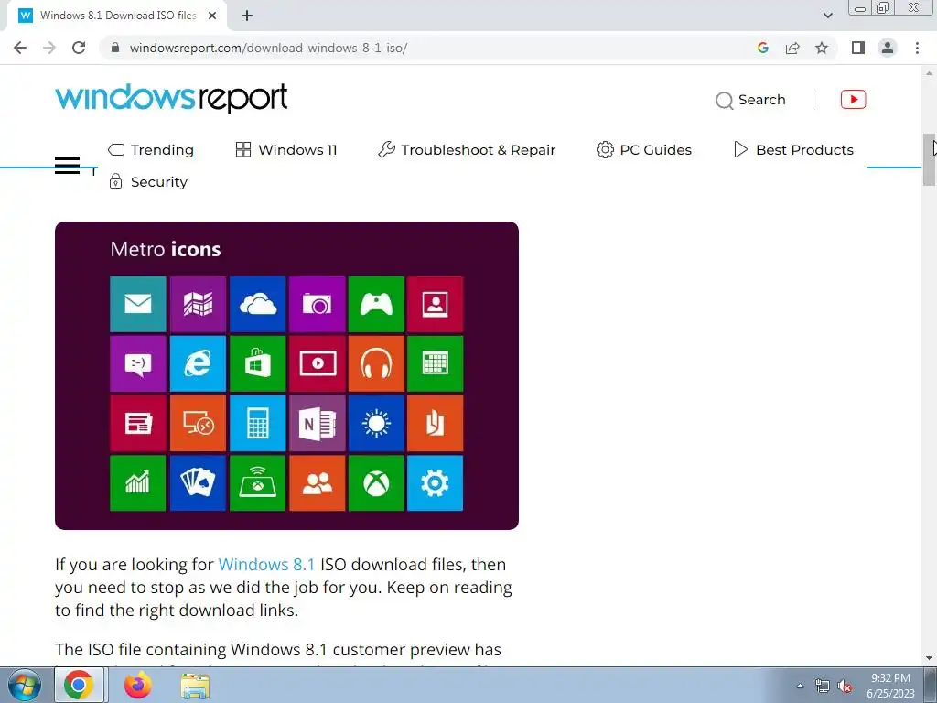Click the Maps metro icon
Image resolution: width=937 pixels, height=703 pixels.
198,304
